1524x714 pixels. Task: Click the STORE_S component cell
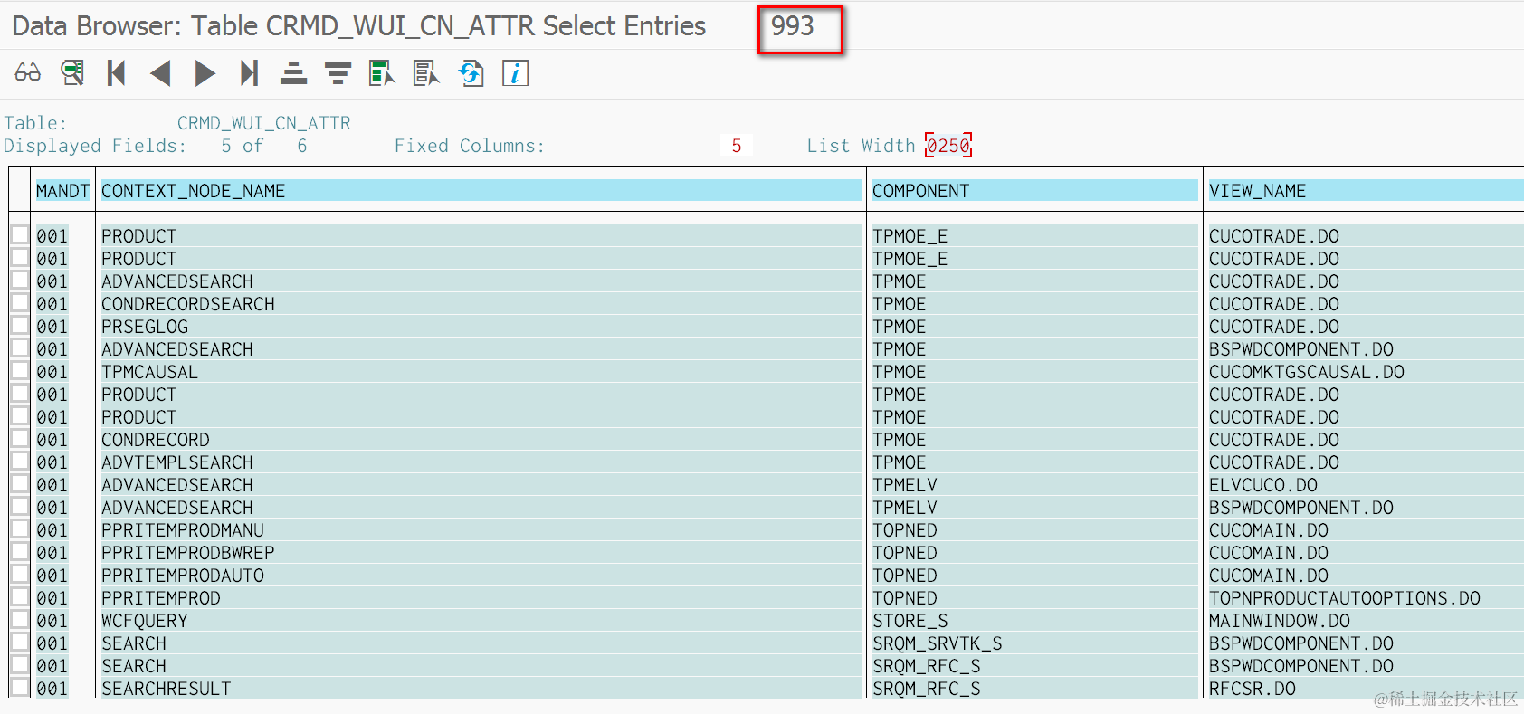1033,621
